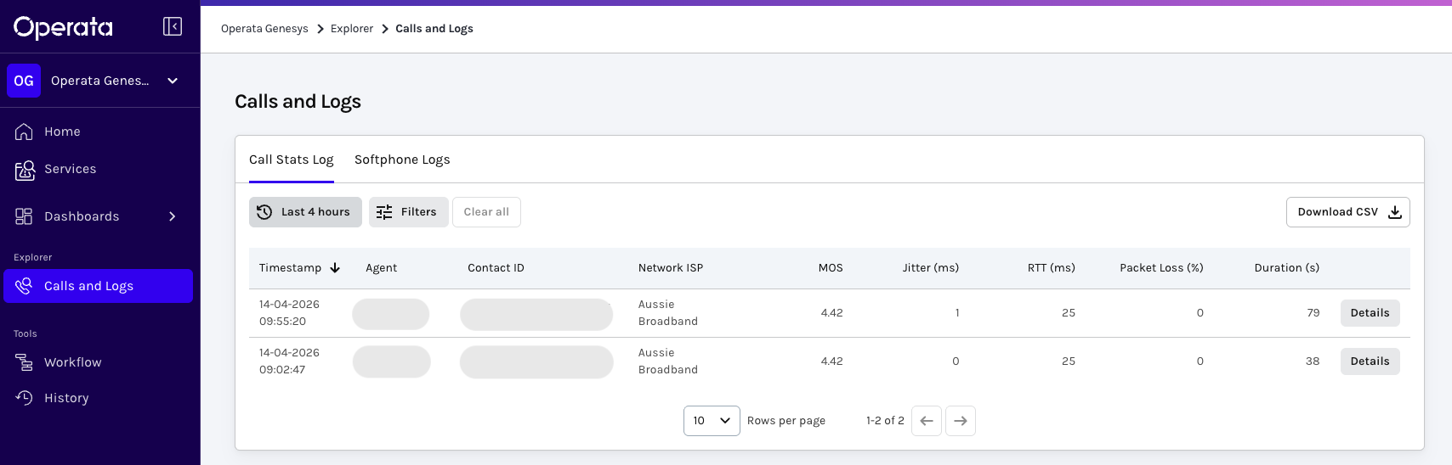Open the Filters panel

tap(408, 212)
